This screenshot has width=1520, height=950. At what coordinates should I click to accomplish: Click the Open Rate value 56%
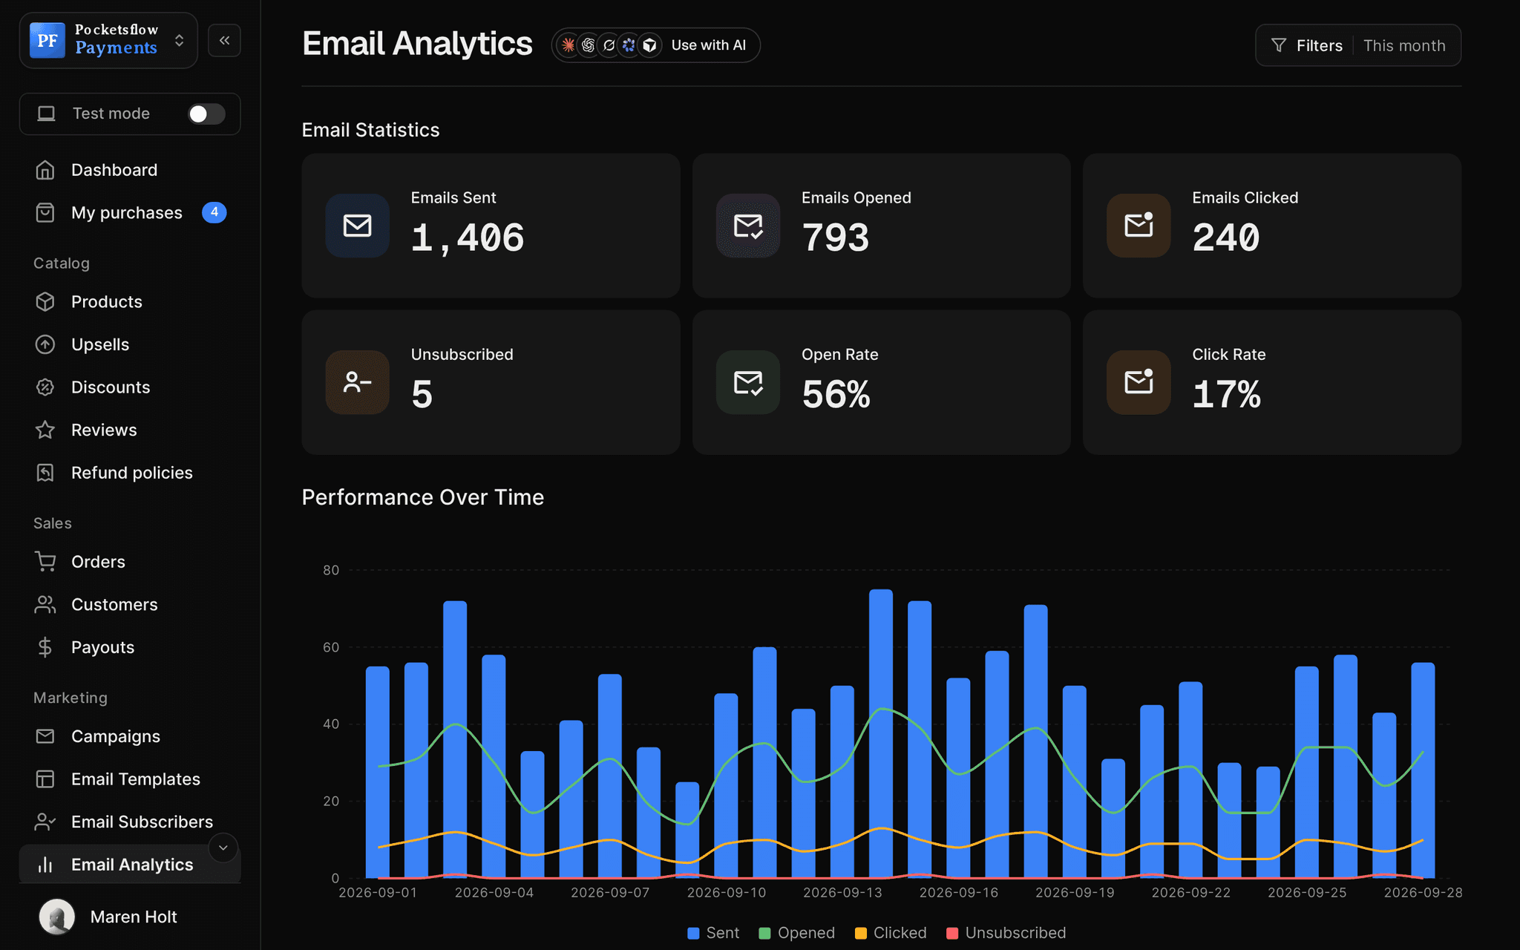(836, 394)
